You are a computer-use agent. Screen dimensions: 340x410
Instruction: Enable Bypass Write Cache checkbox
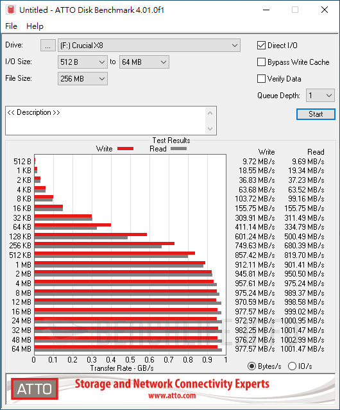click(x=261, y=62)
